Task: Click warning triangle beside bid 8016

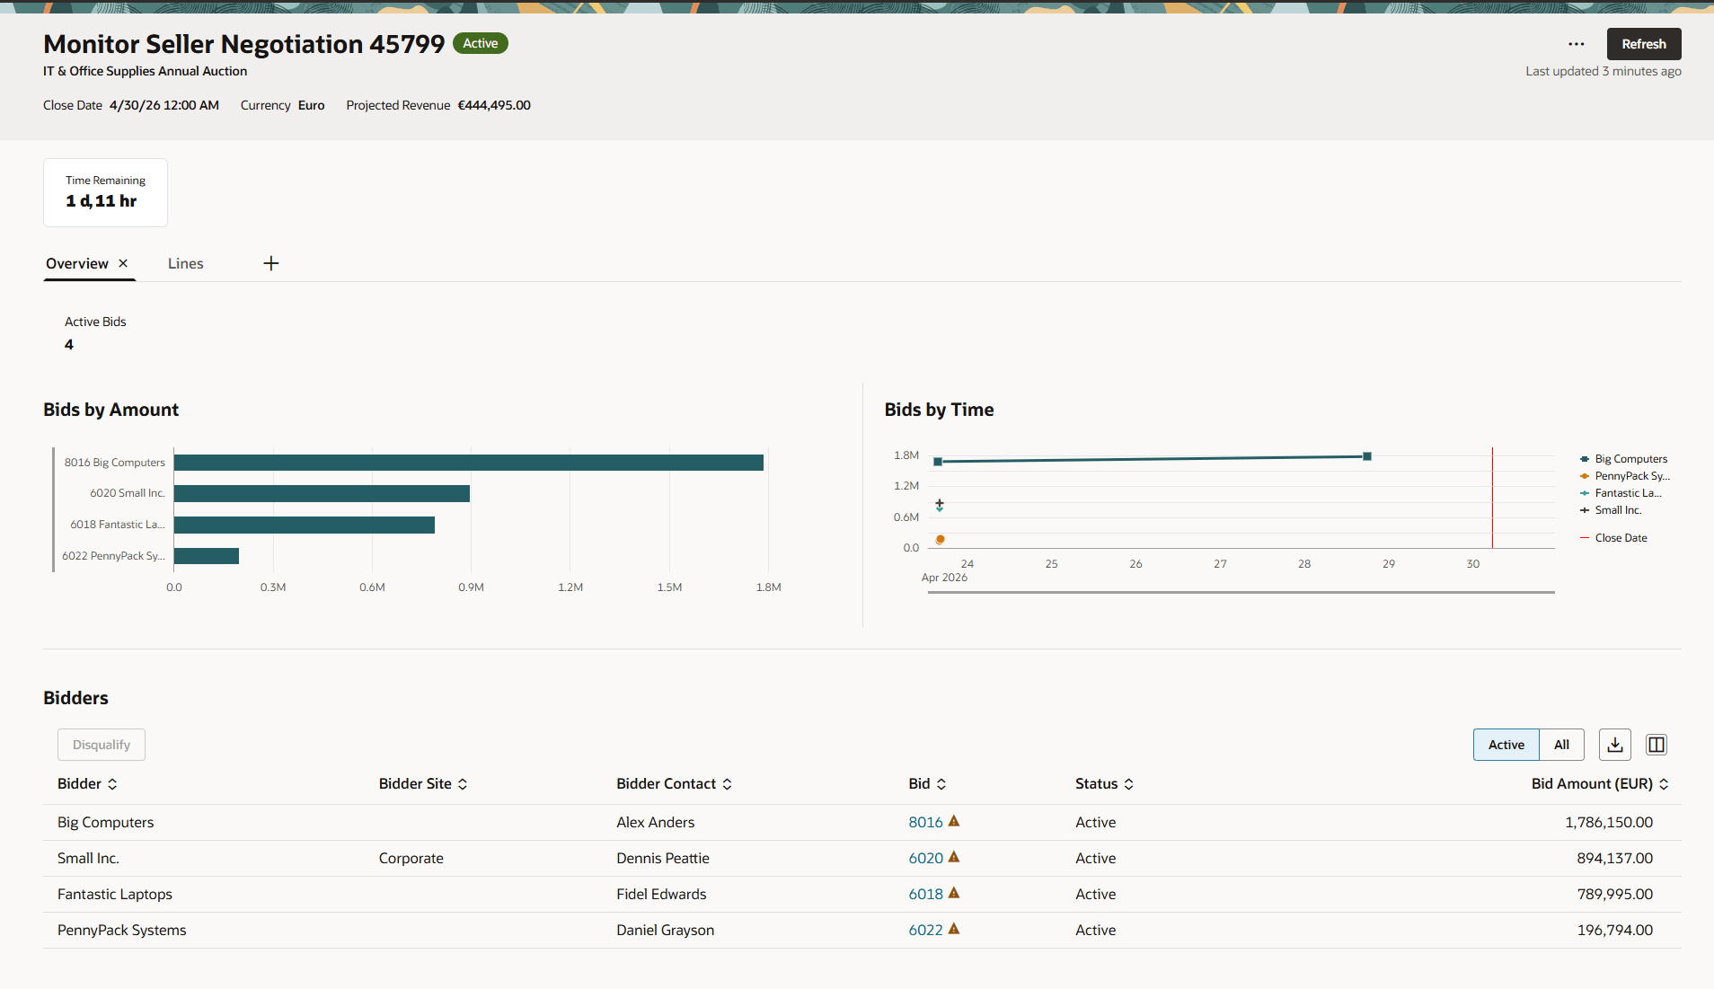Action: coord(954,821)
